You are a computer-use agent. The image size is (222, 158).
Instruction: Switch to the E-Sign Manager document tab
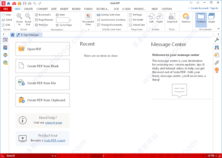[29, 35]
